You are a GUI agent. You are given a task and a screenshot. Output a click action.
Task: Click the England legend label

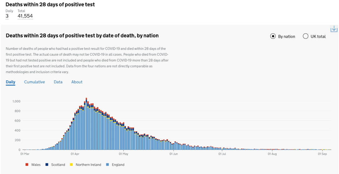click(118, 165)
